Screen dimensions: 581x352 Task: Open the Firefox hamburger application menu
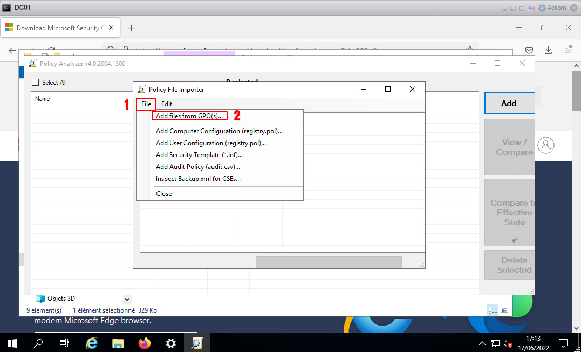[568, 50]
